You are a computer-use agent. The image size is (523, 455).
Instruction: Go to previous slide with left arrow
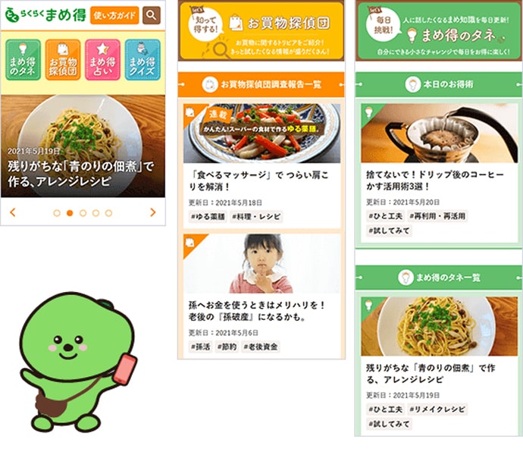[x=13, y=212]
